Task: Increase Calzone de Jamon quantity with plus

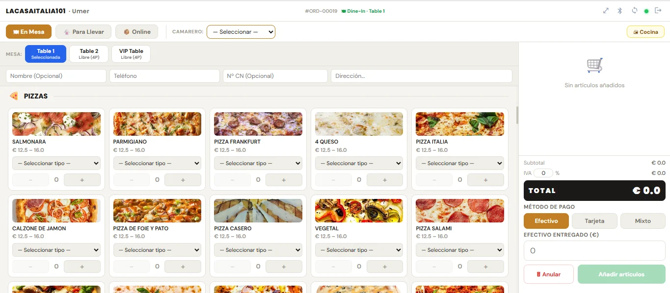Action: point(82,267)
